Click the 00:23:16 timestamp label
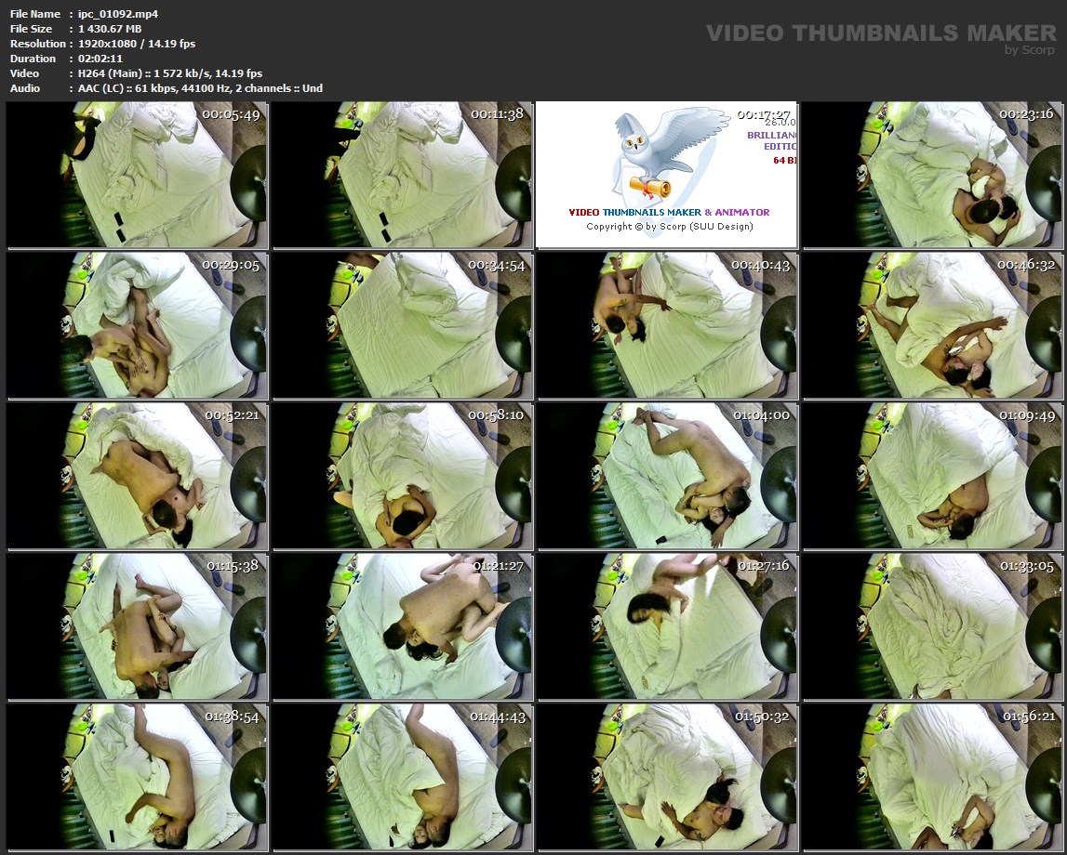The height and width of the screenshot is (855, 1067). [x=1028, y=114]
